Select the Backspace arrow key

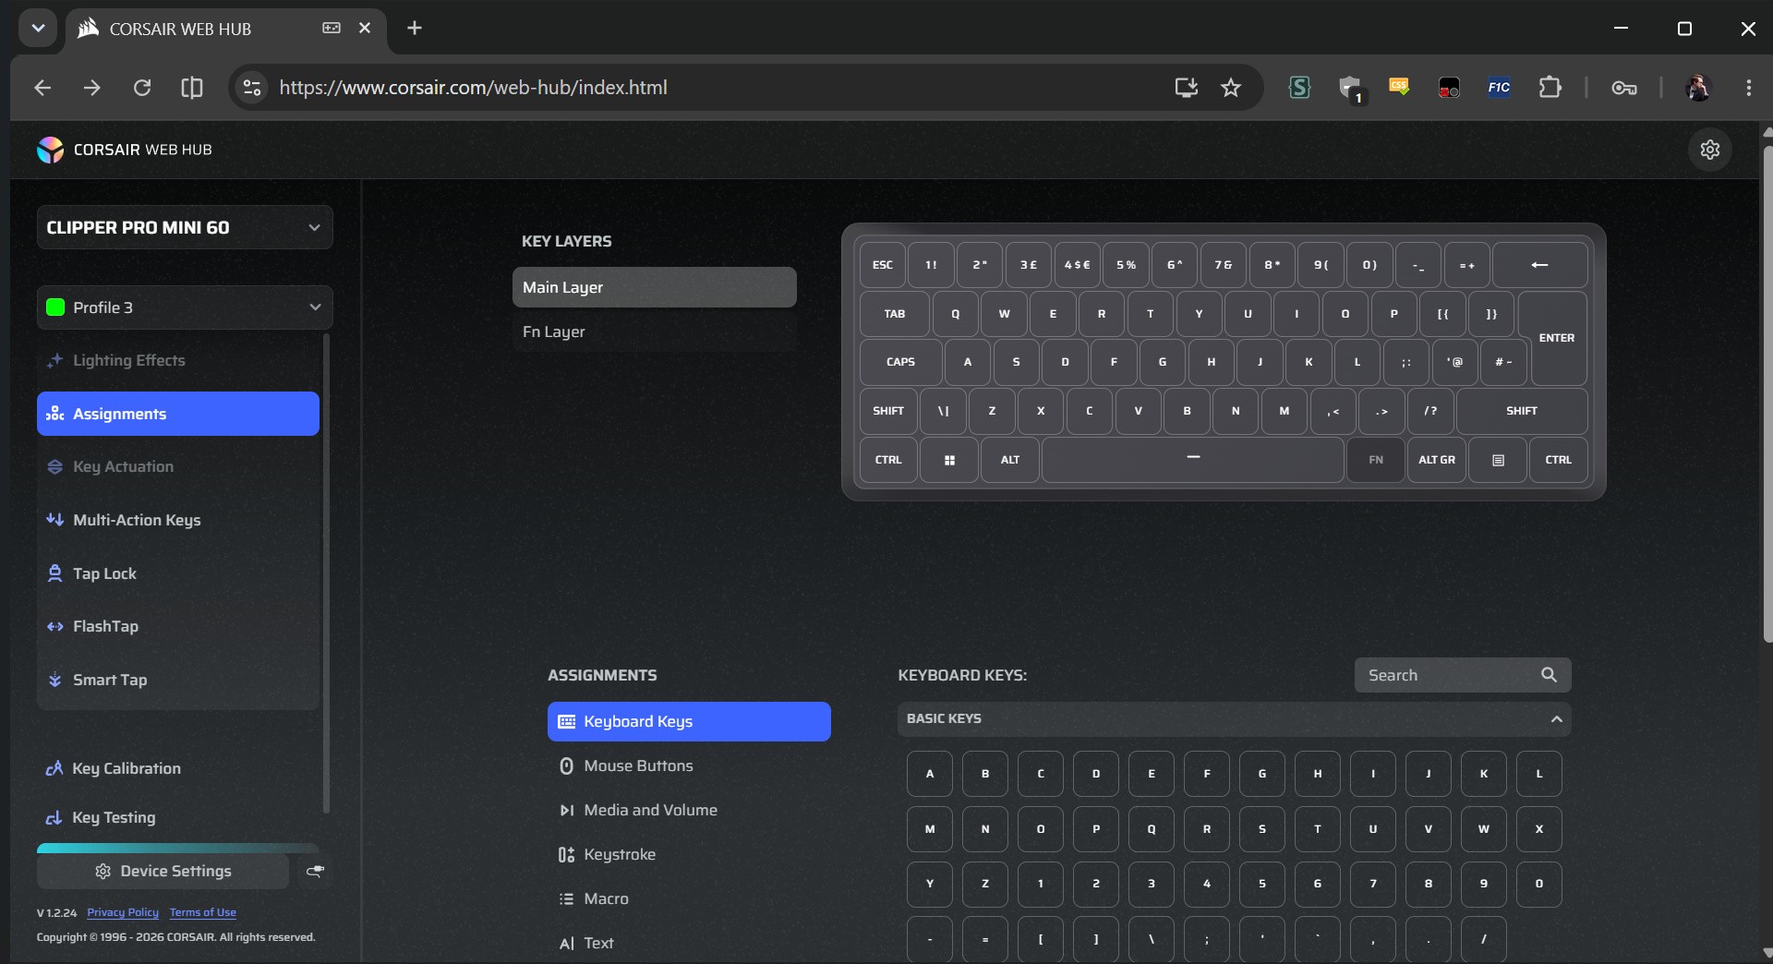1540,265
